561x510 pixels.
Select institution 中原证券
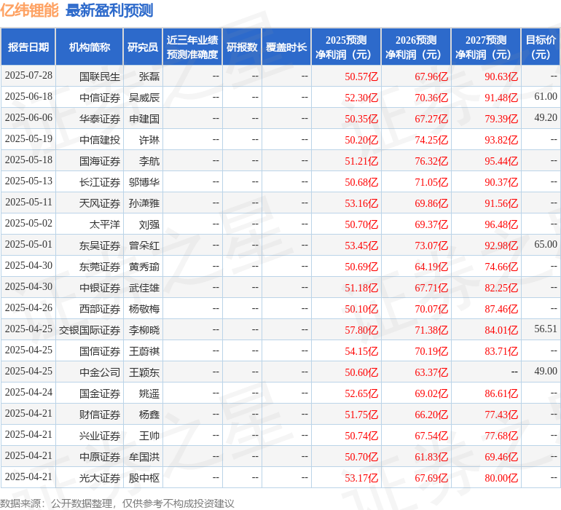coord(100,456)
